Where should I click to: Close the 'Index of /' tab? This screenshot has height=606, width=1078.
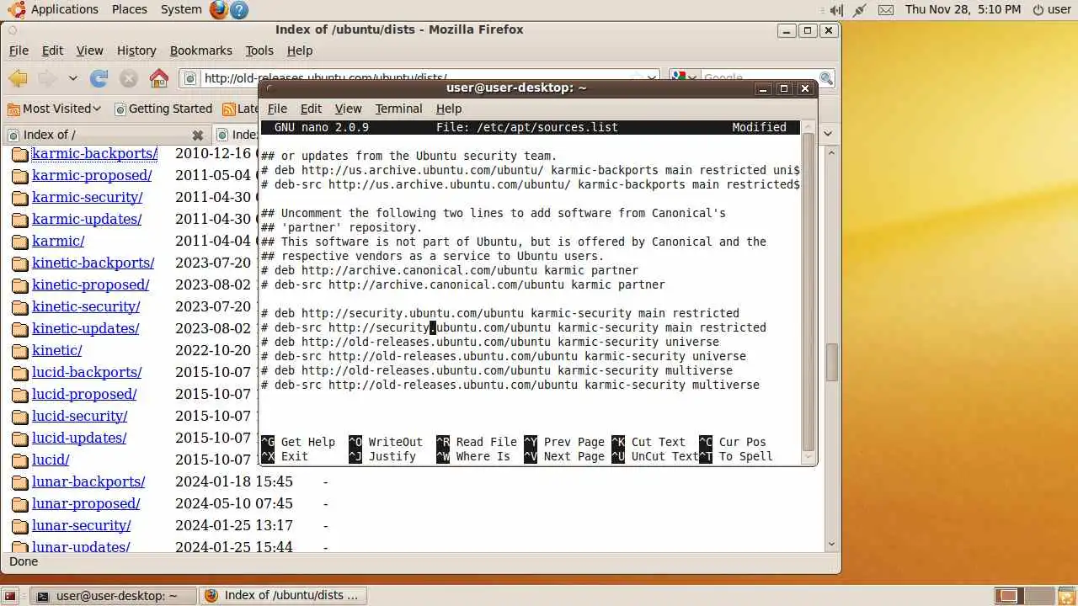(x=197, y=135)
